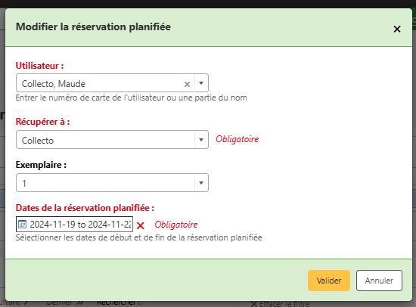Click the Utilisateur label
Image resolution: width=416 pixels, height=307 pixels.
[40, 66]
